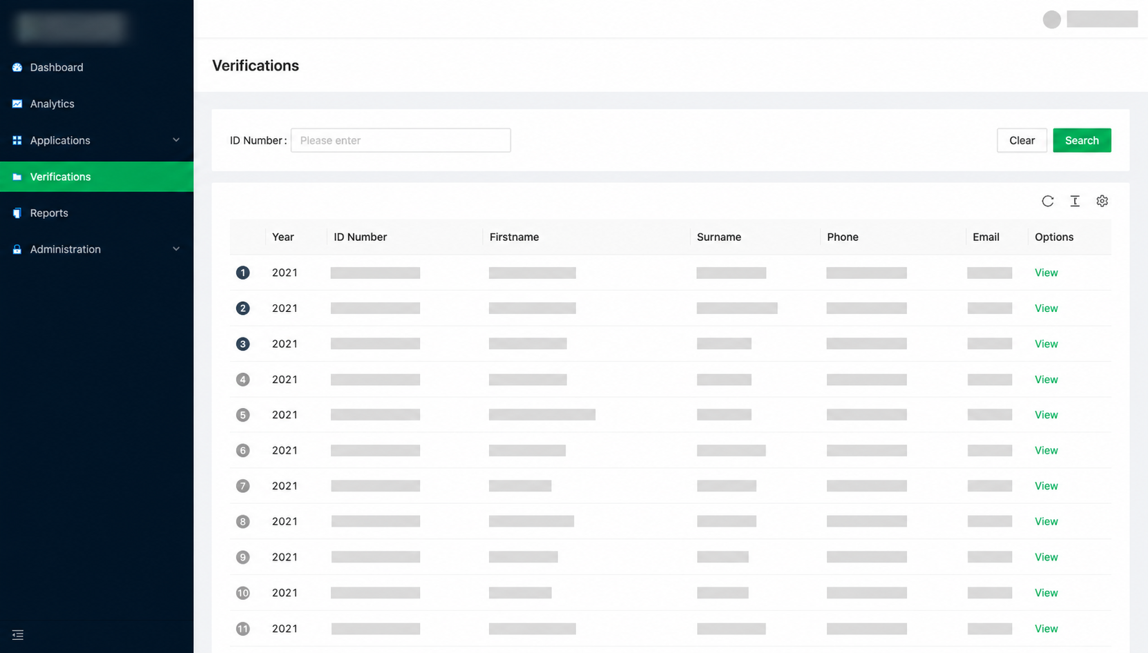Click the Applications grid icon
Image resolution: width=1148 pixels, height=653 pixels.
click(x=17, y=141)
